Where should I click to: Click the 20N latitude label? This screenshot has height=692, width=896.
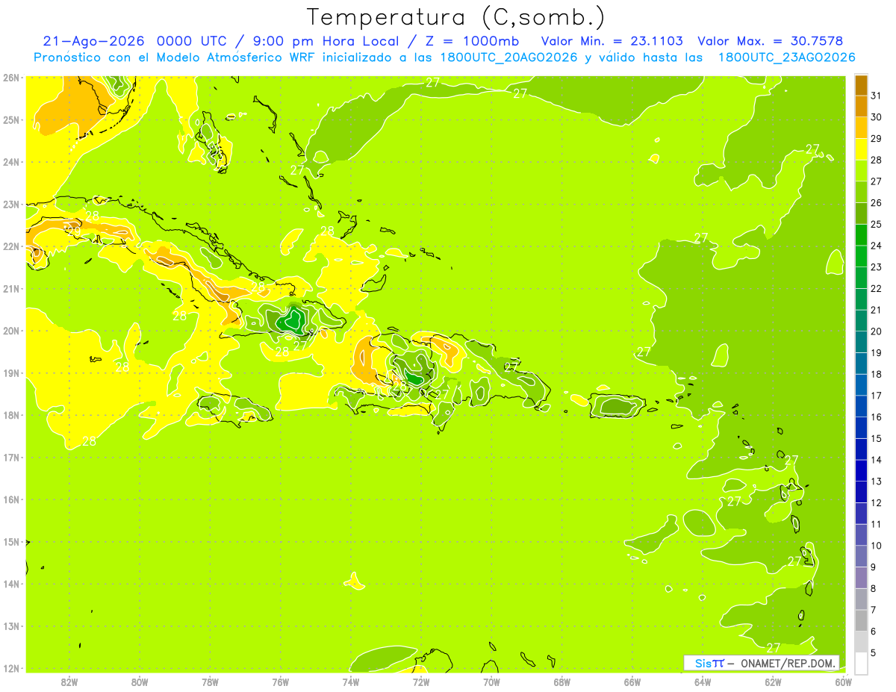click(x=11, y=331)
